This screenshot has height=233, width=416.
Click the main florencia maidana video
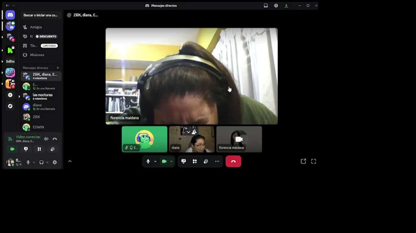coord(191,76)
